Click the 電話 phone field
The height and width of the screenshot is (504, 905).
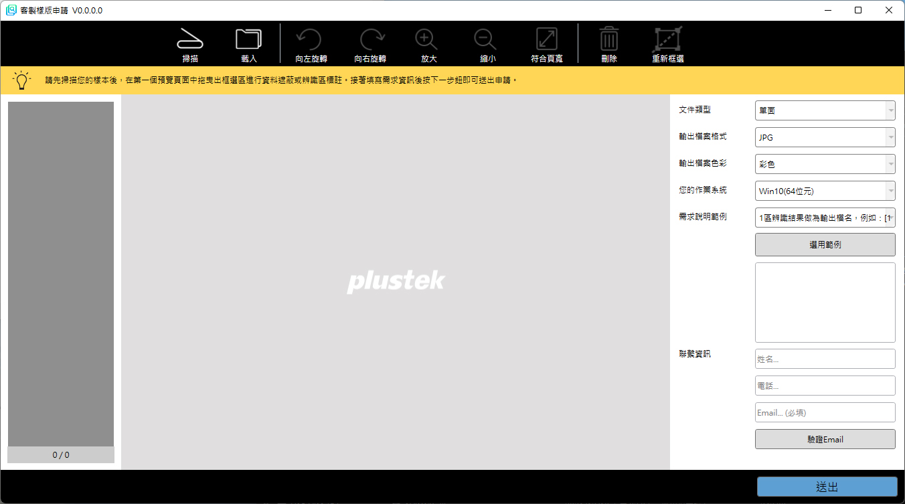pos(825,386)
